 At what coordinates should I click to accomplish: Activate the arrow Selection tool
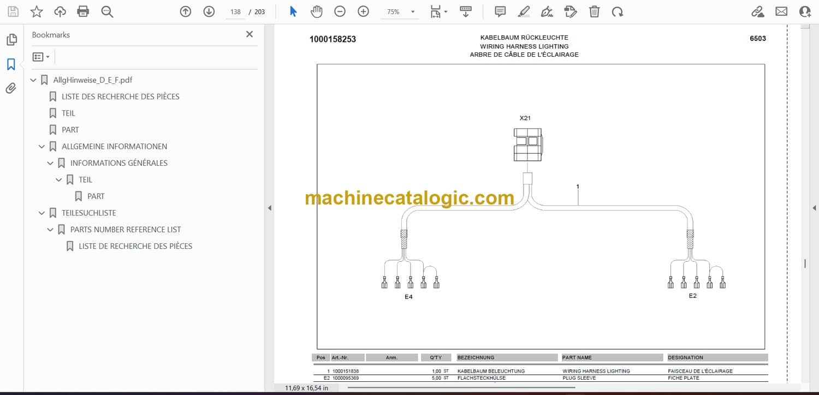click(293, 11)
